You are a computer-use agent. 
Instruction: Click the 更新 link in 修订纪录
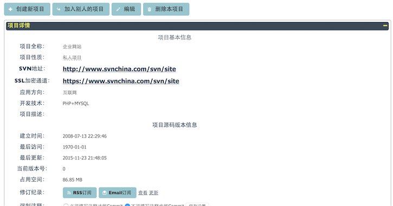pos(153,192)
